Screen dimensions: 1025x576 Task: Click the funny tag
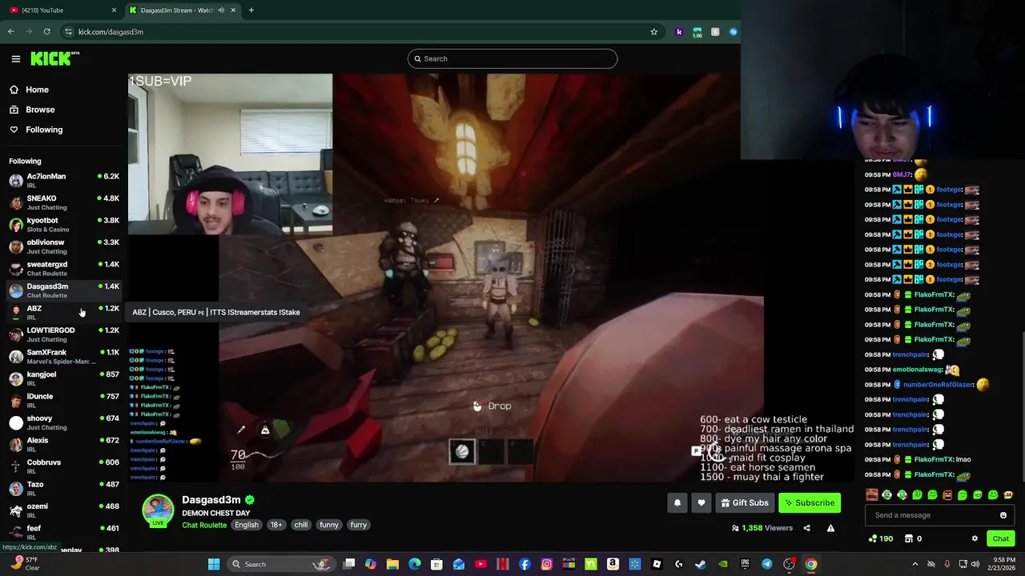329,525
